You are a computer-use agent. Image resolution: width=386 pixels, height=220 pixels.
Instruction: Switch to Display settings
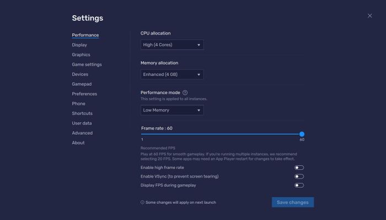point(79,45)
